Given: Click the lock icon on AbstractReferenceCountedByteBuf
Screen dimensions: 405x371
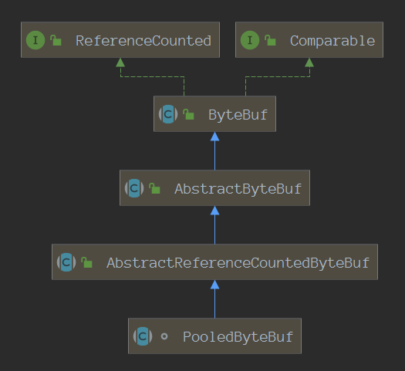Looking at the screenshot, I should pos(86,262).
